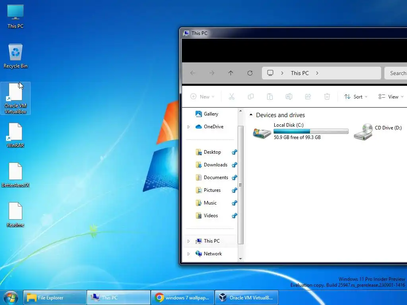
Task: Click the Share icon in toolbar
Action: [308, 97]
